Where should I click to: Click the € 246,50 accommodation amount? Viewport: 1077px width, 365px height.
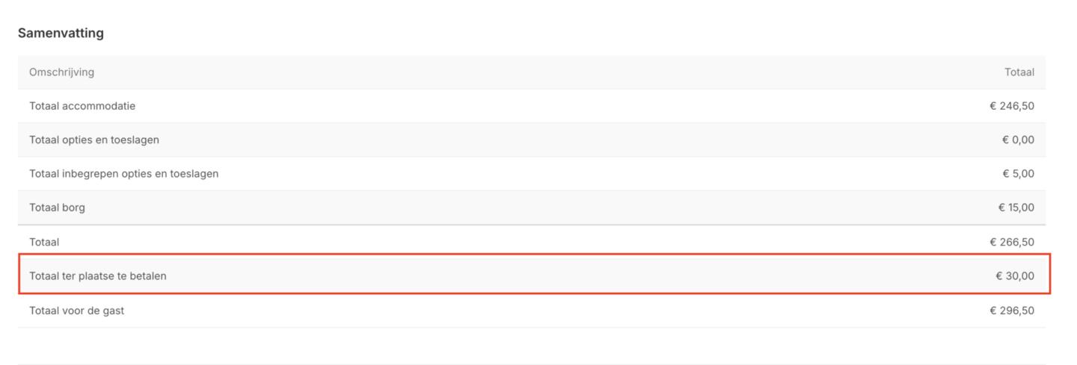(1012, 106)
